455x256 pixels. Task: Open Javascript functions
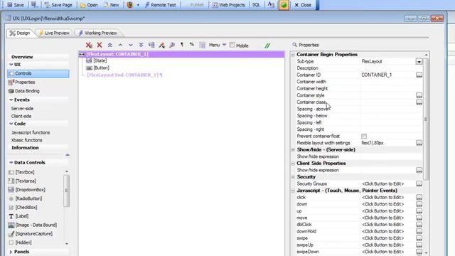(x=31, y=133)
